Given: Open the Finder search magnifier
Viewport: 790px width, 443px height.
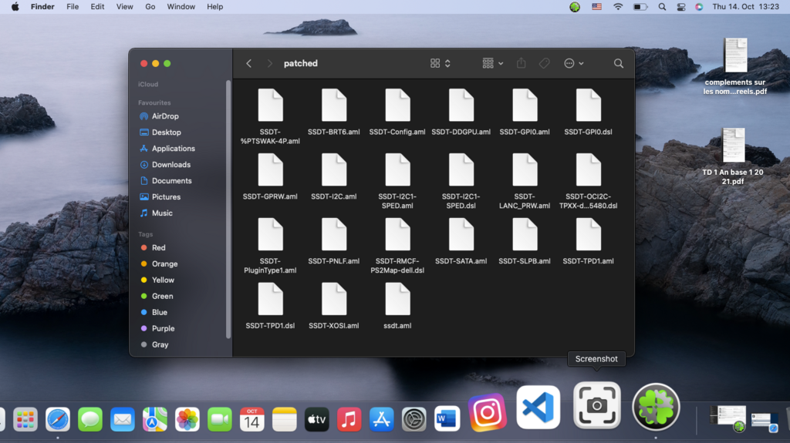Looking at the screenshot, I should coord(618,63).
